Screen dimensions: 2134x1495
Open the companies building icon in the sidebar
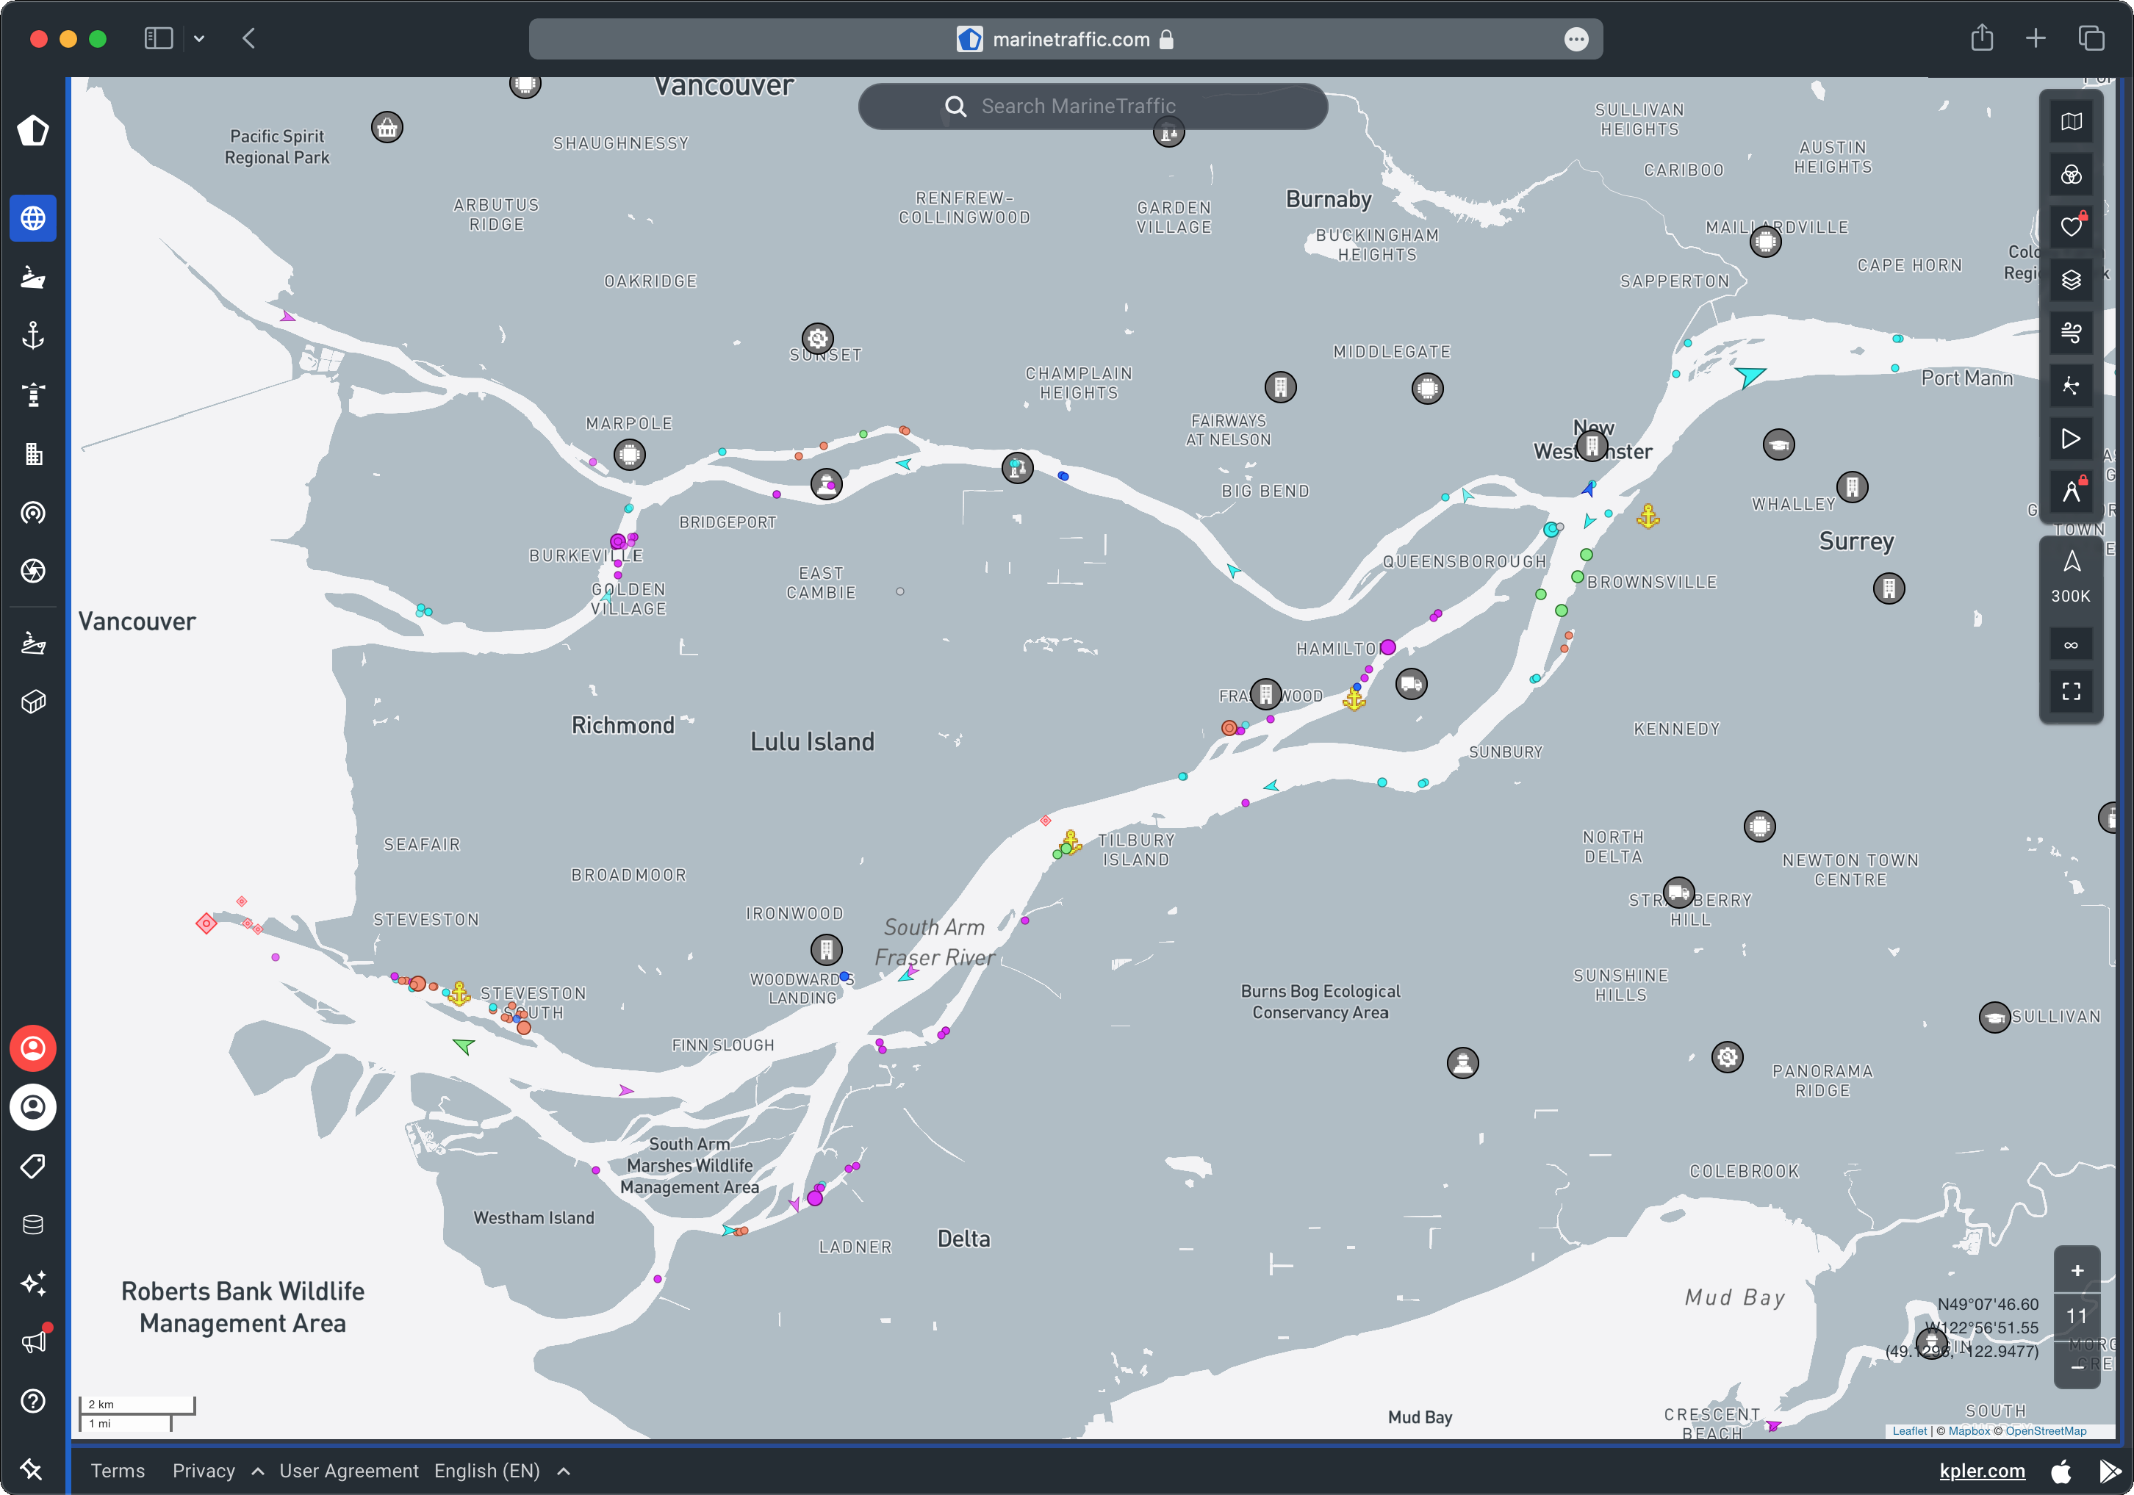(32, 453)
